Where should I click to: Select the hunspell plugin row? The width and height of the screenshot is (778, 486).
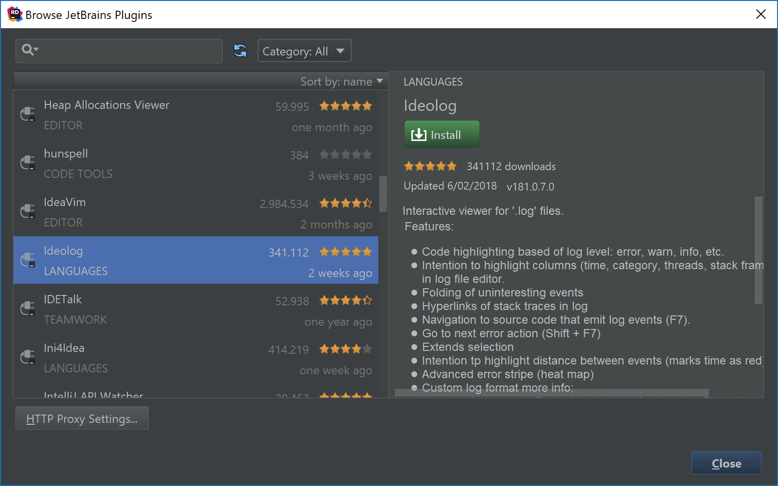(196, 163)
